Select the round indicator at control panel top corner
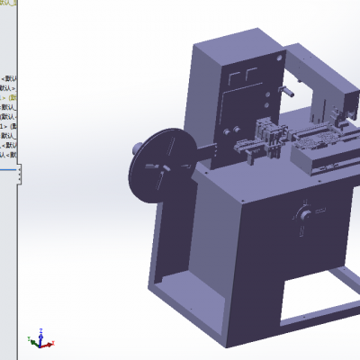Image resolution: width=360 pixels, height=360 pixels. point(279,58)
